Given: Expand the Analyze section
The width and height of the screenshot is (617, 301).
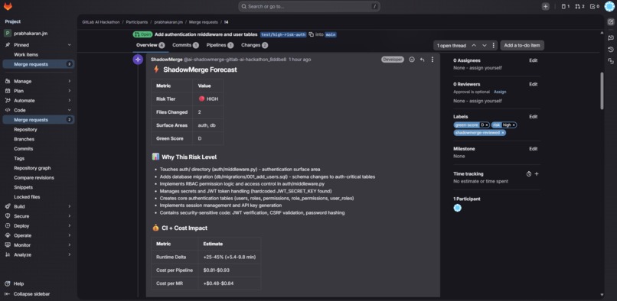Looking at the screenshot, I should click(38, 254).
